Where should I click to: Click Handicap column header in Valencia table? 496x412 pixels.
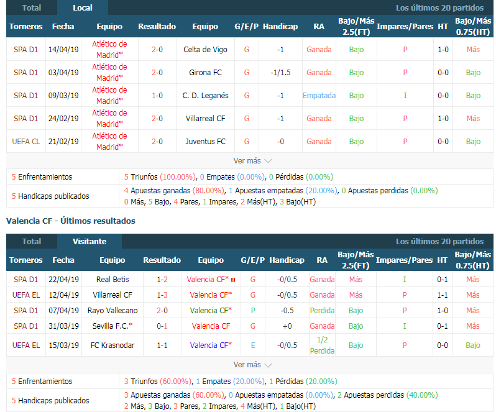287,260
